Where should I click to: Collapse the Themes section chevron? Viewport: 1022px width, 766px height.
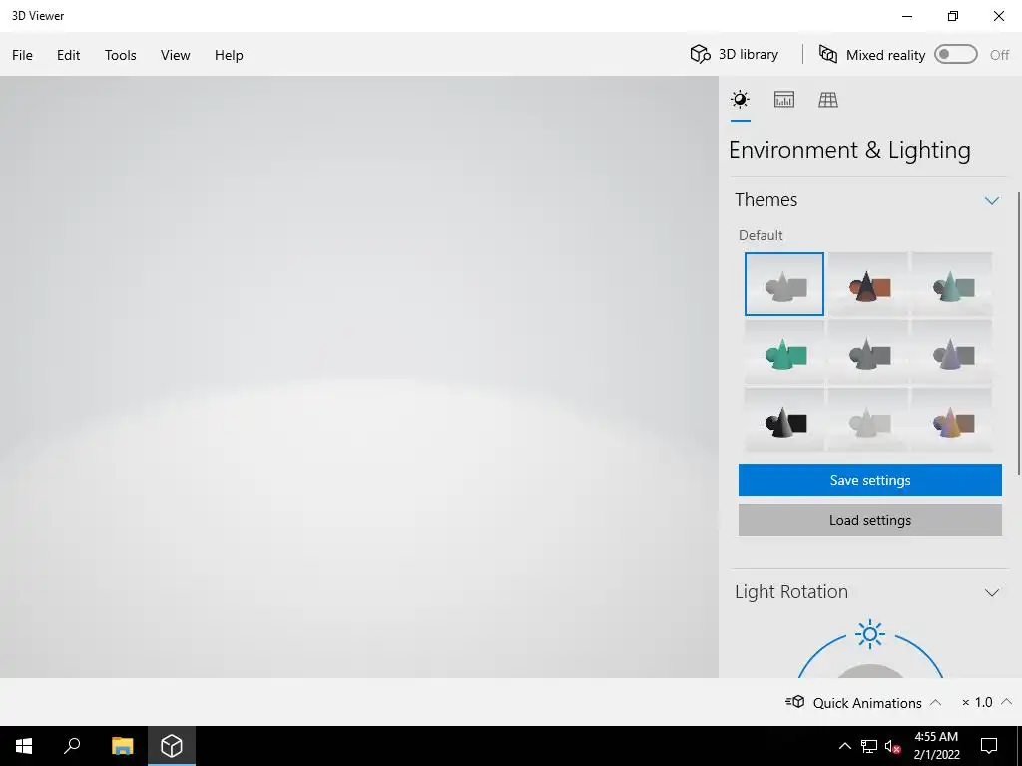point(991,200)
